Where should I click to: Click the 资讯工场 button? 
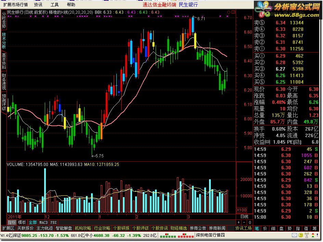(x=244, y=228)
